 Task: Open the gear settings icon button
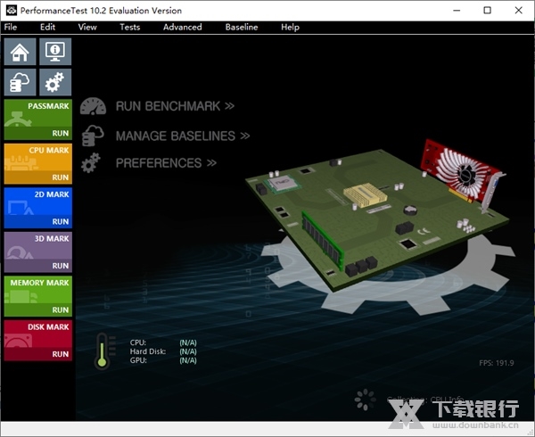coord(56,83)
